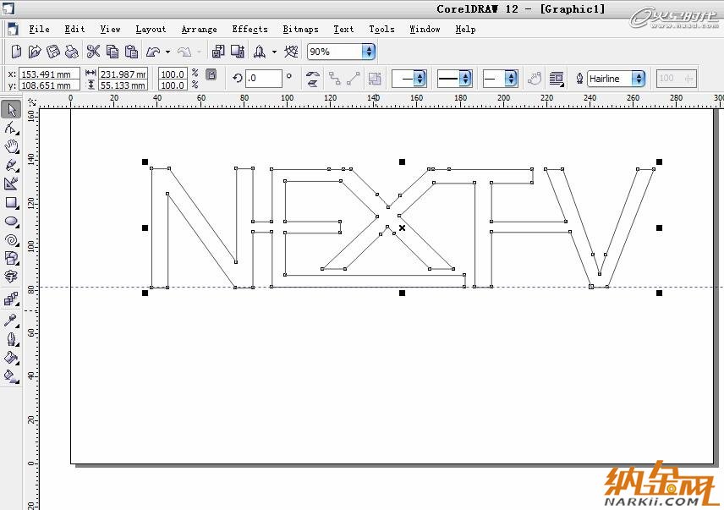Open the View menu
Screen dimensions: 724x510
coord(110,29)
